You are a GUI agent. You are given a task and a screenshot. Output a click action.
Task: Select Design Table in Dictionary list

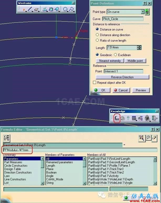point(22,169)
